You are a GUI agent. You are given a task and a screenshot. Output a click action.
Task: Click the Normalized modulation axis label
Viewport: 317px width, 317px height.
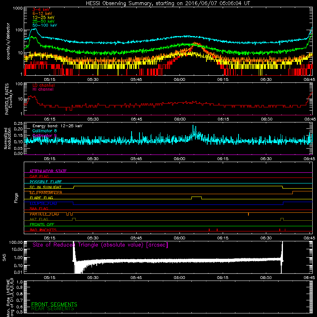(x=8, y=138)
